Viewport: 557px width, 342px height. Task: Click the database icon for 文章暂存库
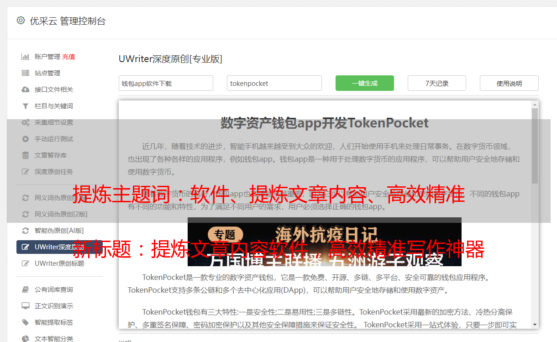click(x=26, y=155)
